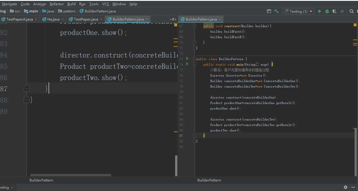Start debugging with the green bug icon
This screenshot has height=191, width=358.
[x=327, y=11]
